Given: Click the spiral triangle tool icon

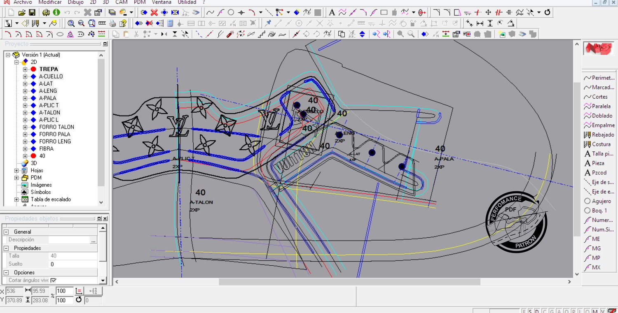Looking at the screenshot, I should [x=70, y=34].
